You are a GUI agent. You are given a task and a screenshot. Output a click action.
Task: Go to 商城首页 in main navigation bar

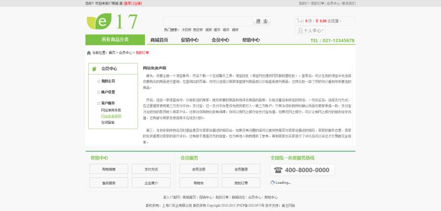point(159,40)
